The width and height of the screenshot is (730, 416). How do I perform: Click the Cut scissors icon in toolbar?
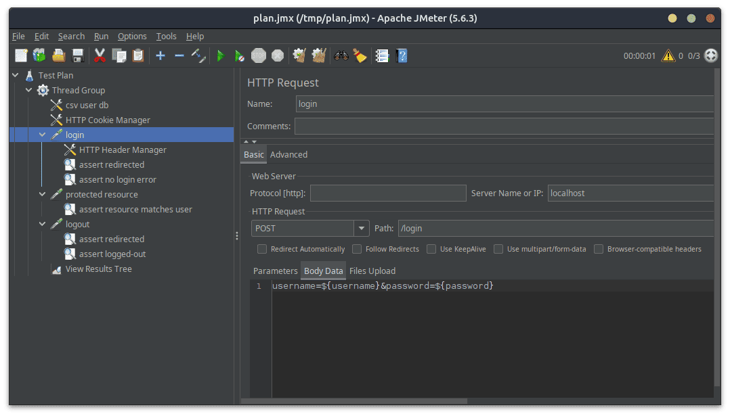click(x=100, y=56)
